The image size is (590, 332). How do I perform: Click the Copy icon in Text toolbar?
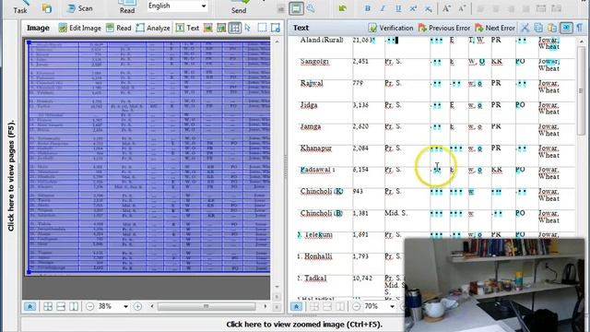pos(538,28)
